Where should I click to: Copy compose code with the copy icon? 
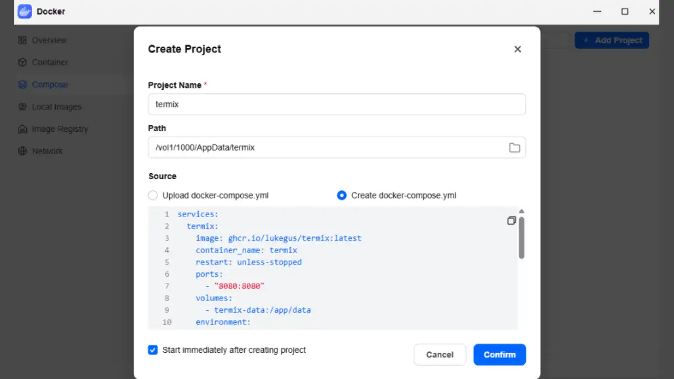tap(512, 221)
